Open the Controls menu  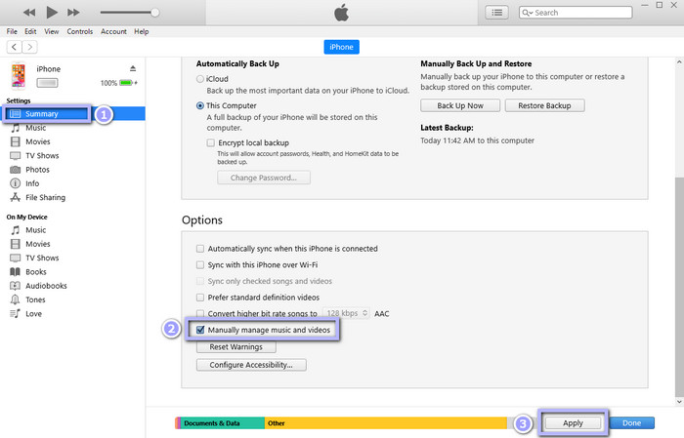pyautogui.click(x=80, y=31)
